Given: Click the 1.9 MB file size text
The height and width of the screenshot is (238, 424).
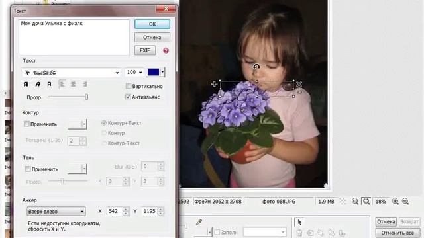Looking at the screenshot, I should (326, 201).
